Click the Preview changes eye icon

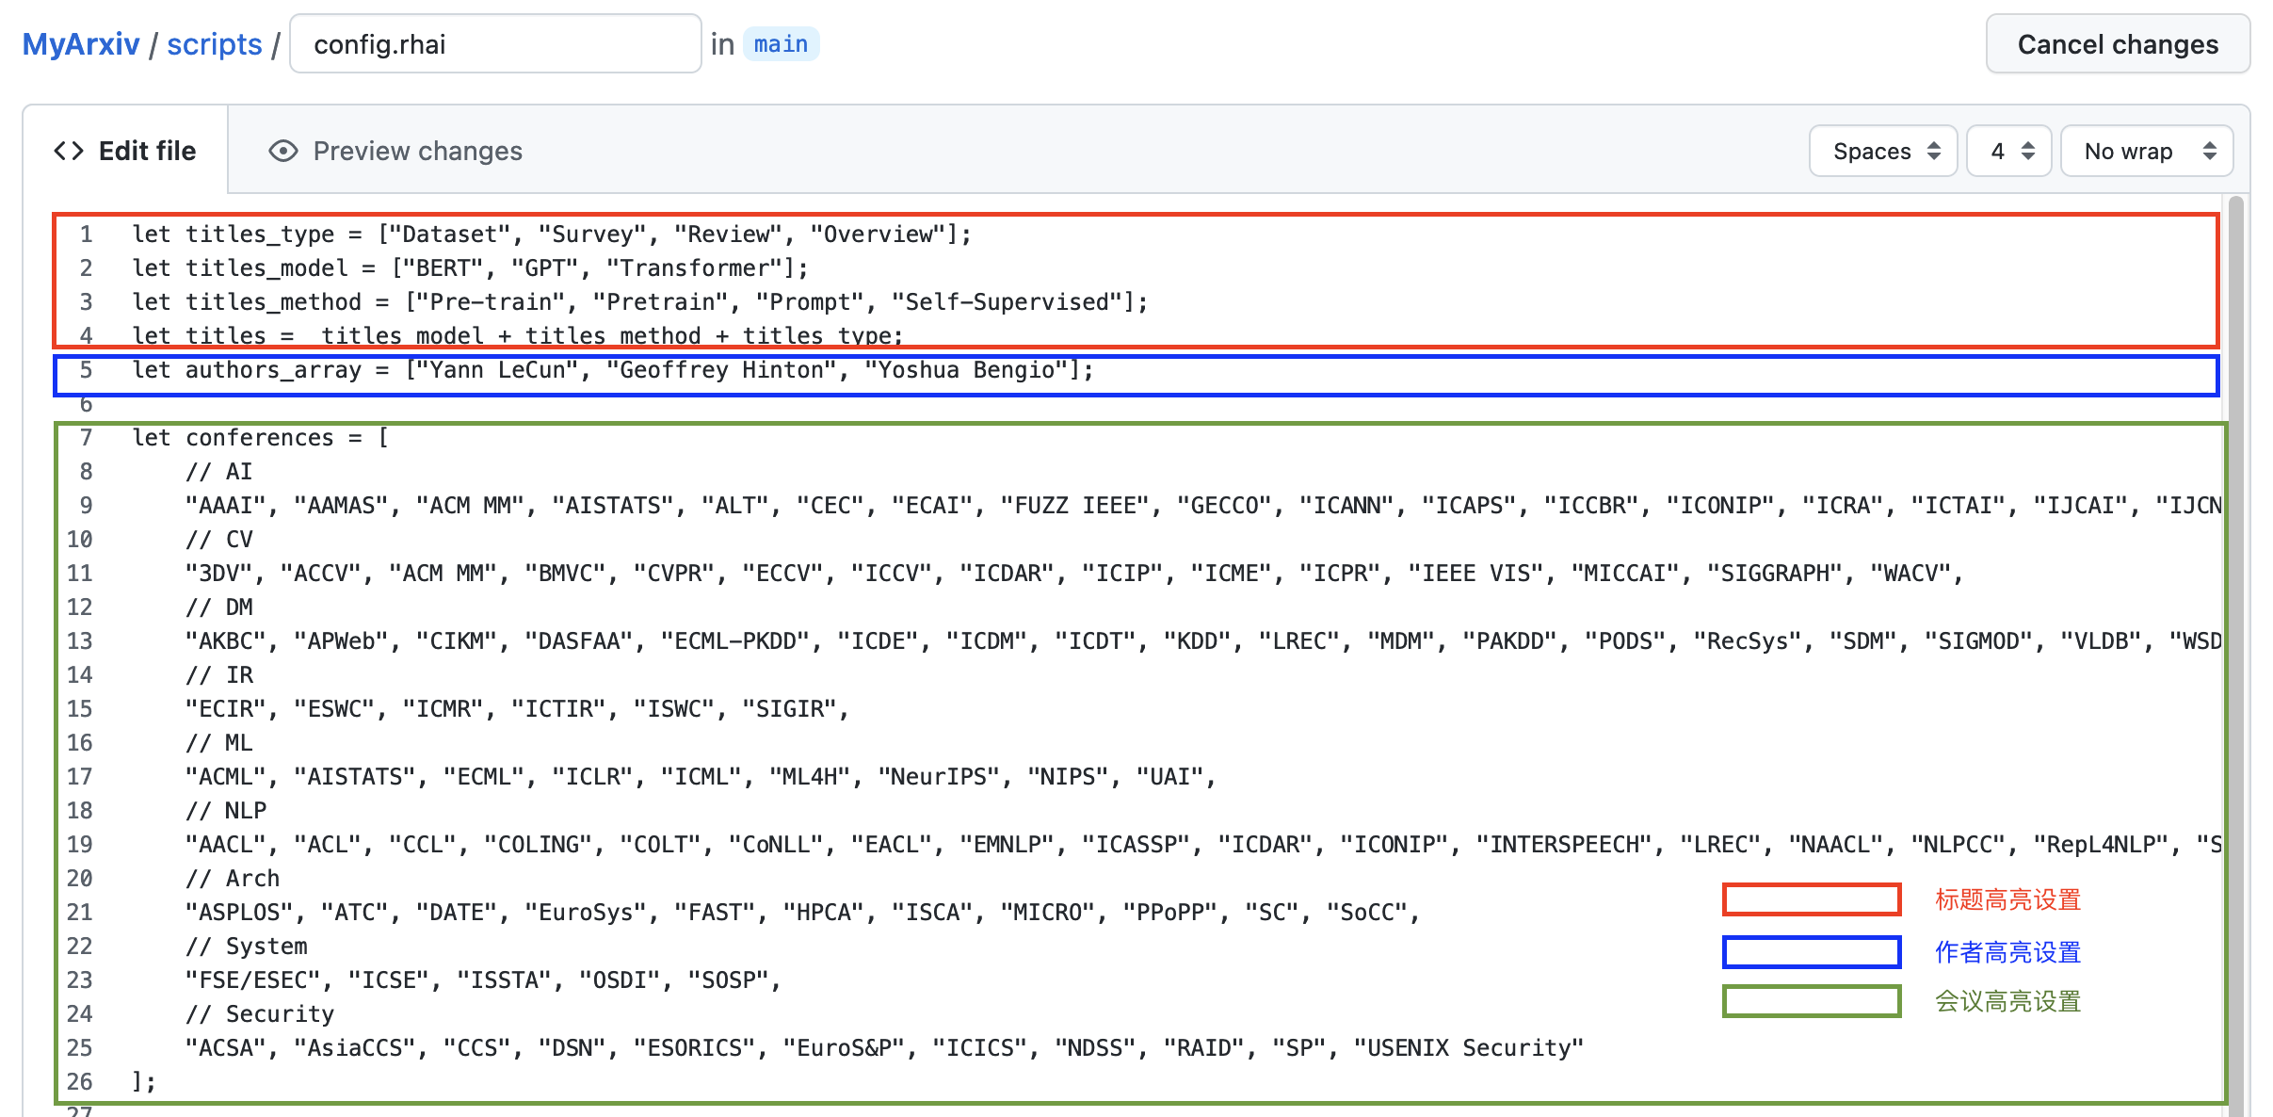pyautogui.click(x=282, y=151)
